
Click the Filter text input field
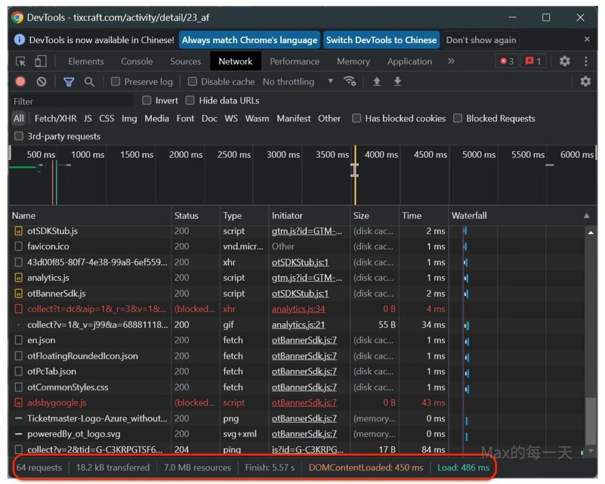(71, 101)
